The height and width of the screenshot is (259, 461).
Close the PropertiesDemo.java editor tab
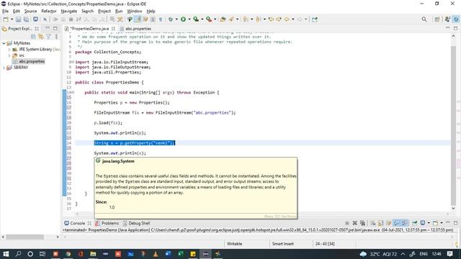point(114,29)
